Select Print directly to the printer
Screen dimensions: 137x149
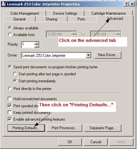pyautogui.click(x=10, y=88)
